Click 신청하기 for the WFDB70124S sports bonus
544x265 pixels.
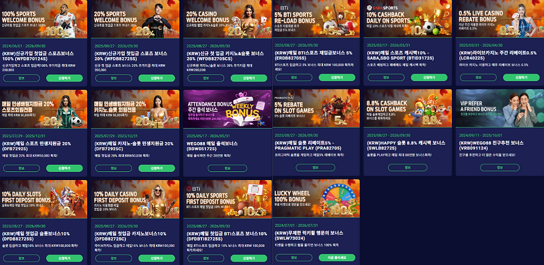64,78
